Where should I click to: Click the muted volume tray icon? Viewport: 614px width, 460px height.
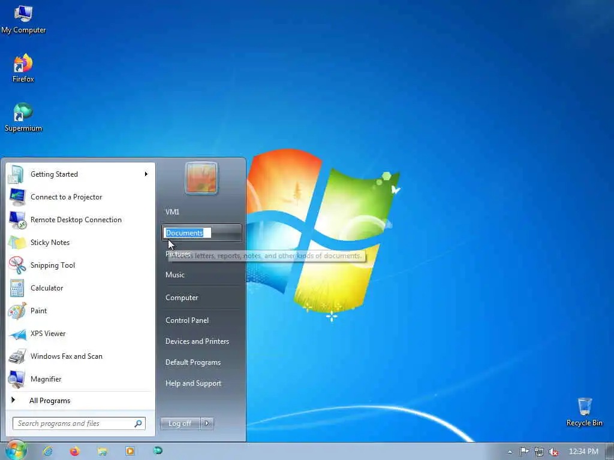coord(553,452)
